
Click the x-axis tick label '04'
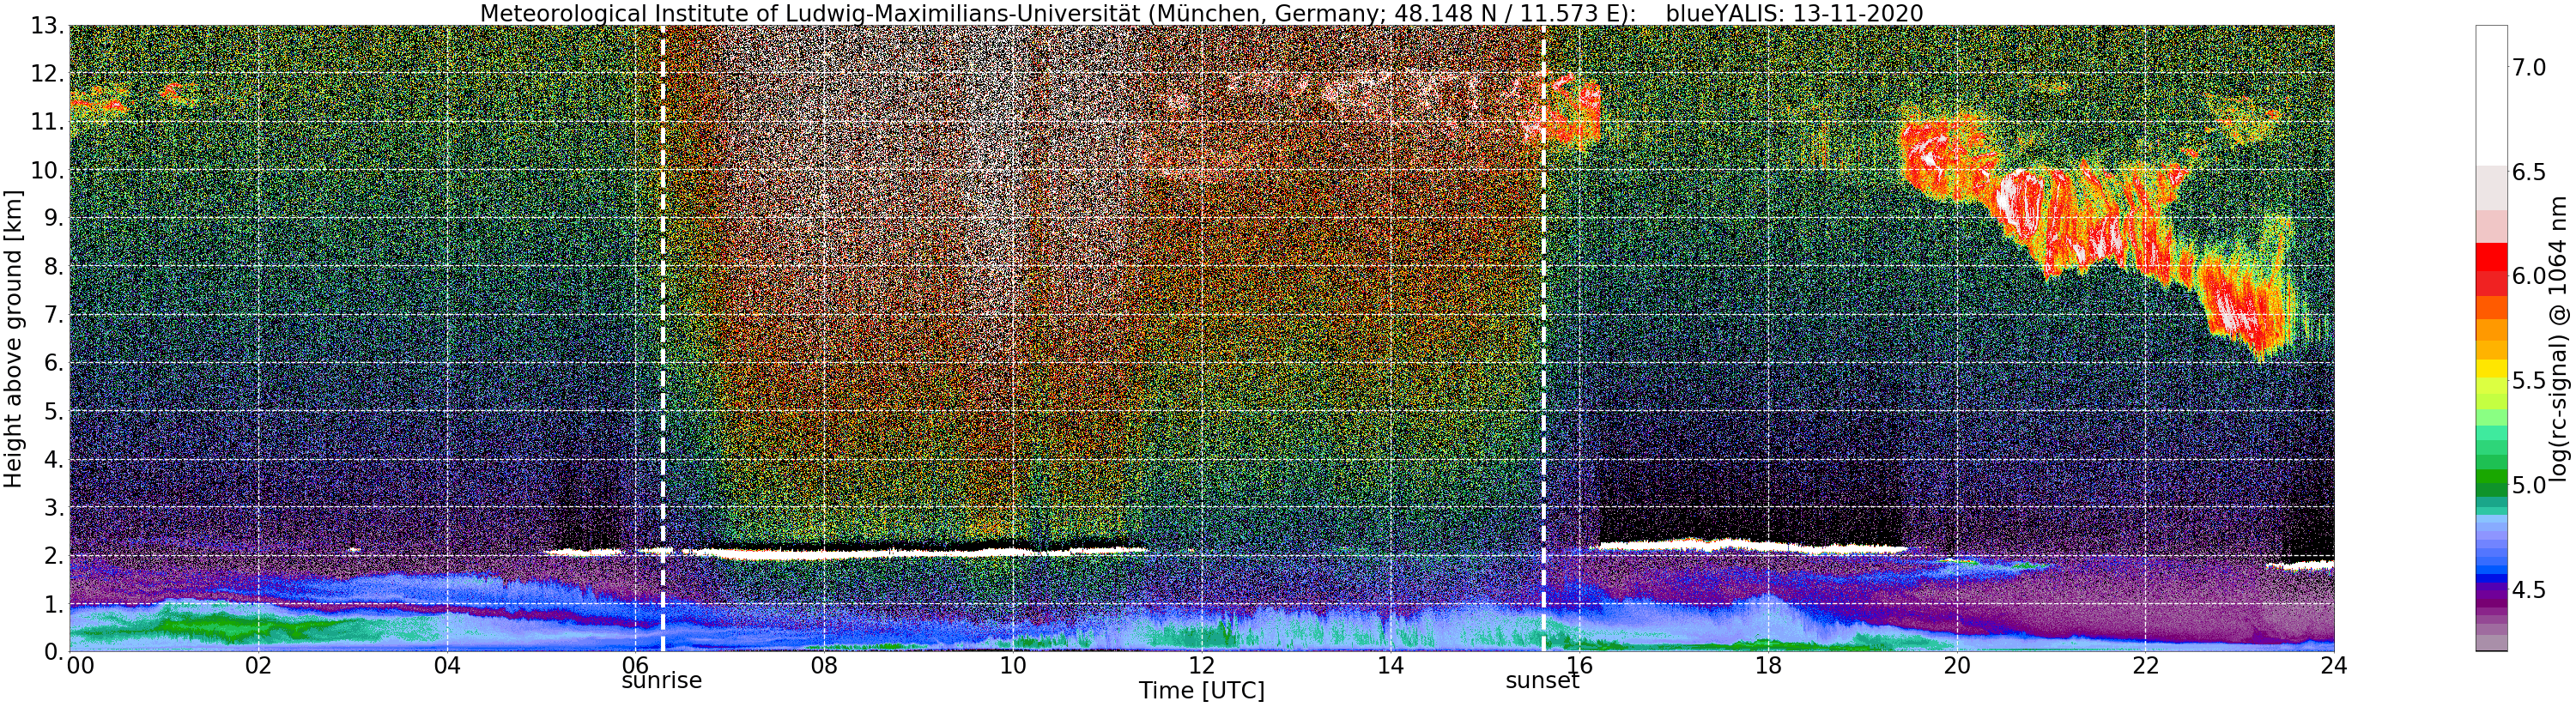pos(447,666)
